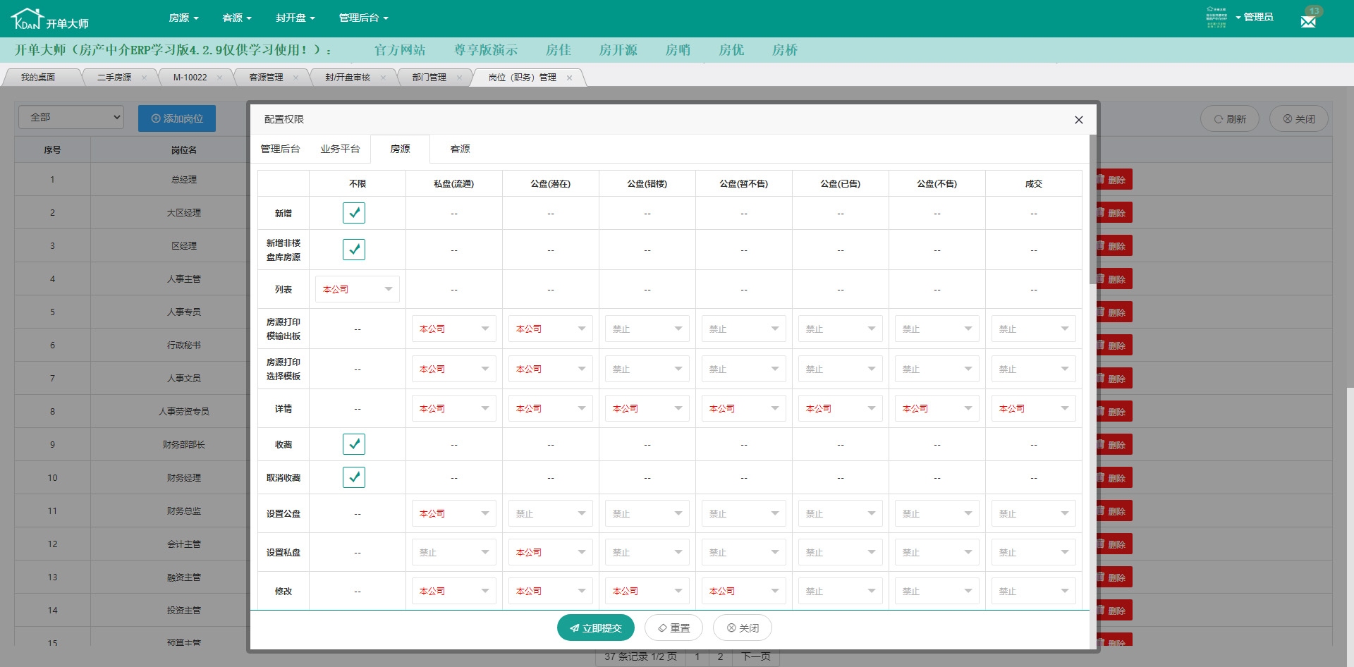The height and width of the screenshot is (667, 1354).
Task: Click the dialog's bottom 关闭 button
Action: (743, 628)
